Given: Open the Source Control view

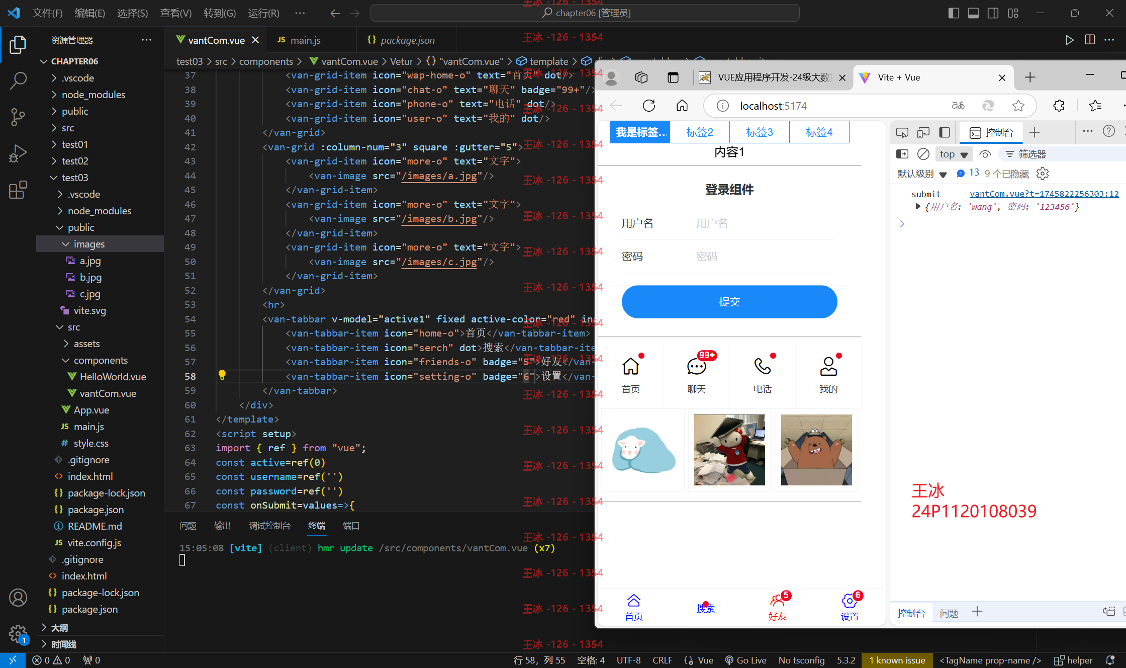Looking at the screenshot, I should (18, 117).
